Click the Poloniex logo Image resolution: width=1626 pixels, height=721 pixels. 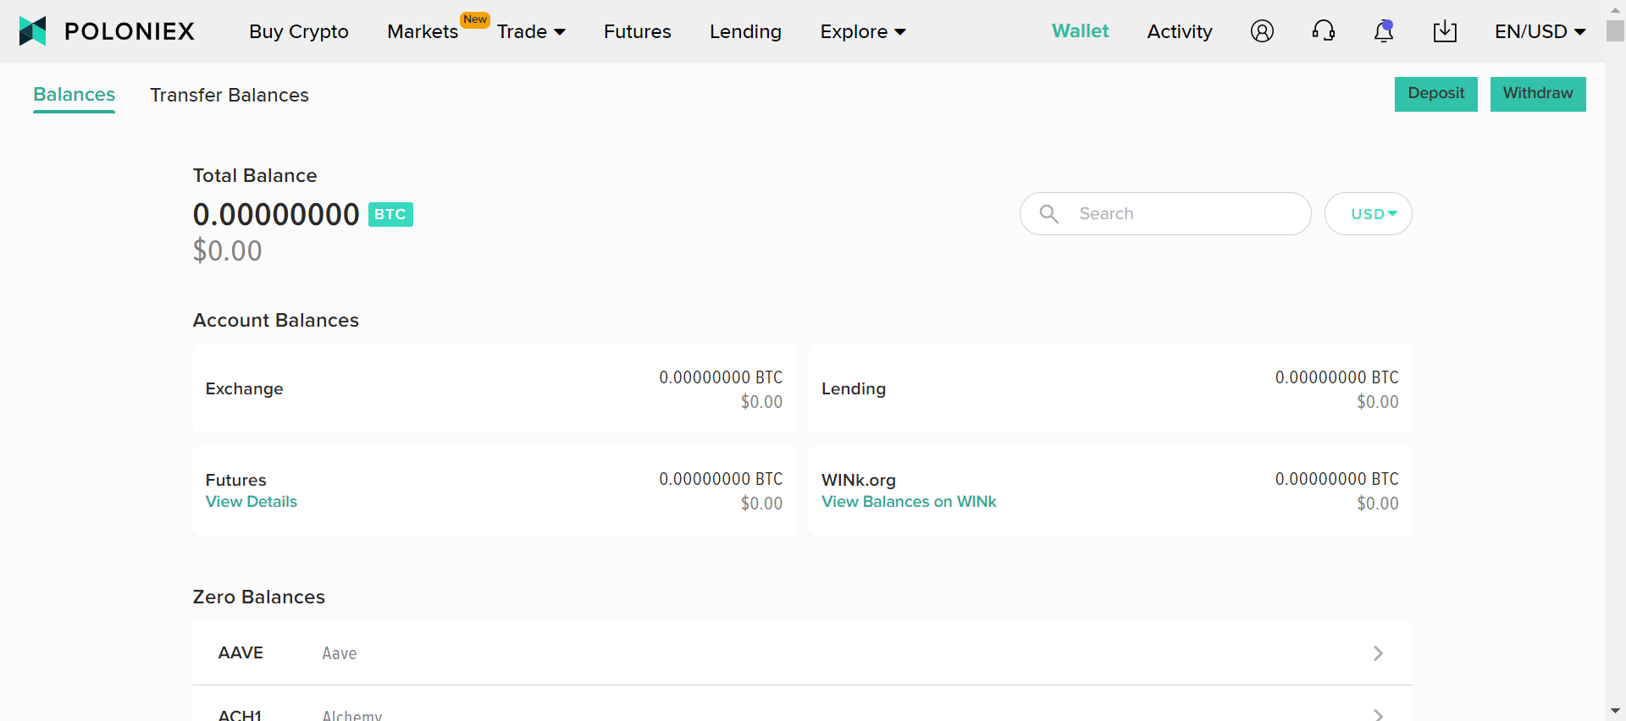pos(107,31)
